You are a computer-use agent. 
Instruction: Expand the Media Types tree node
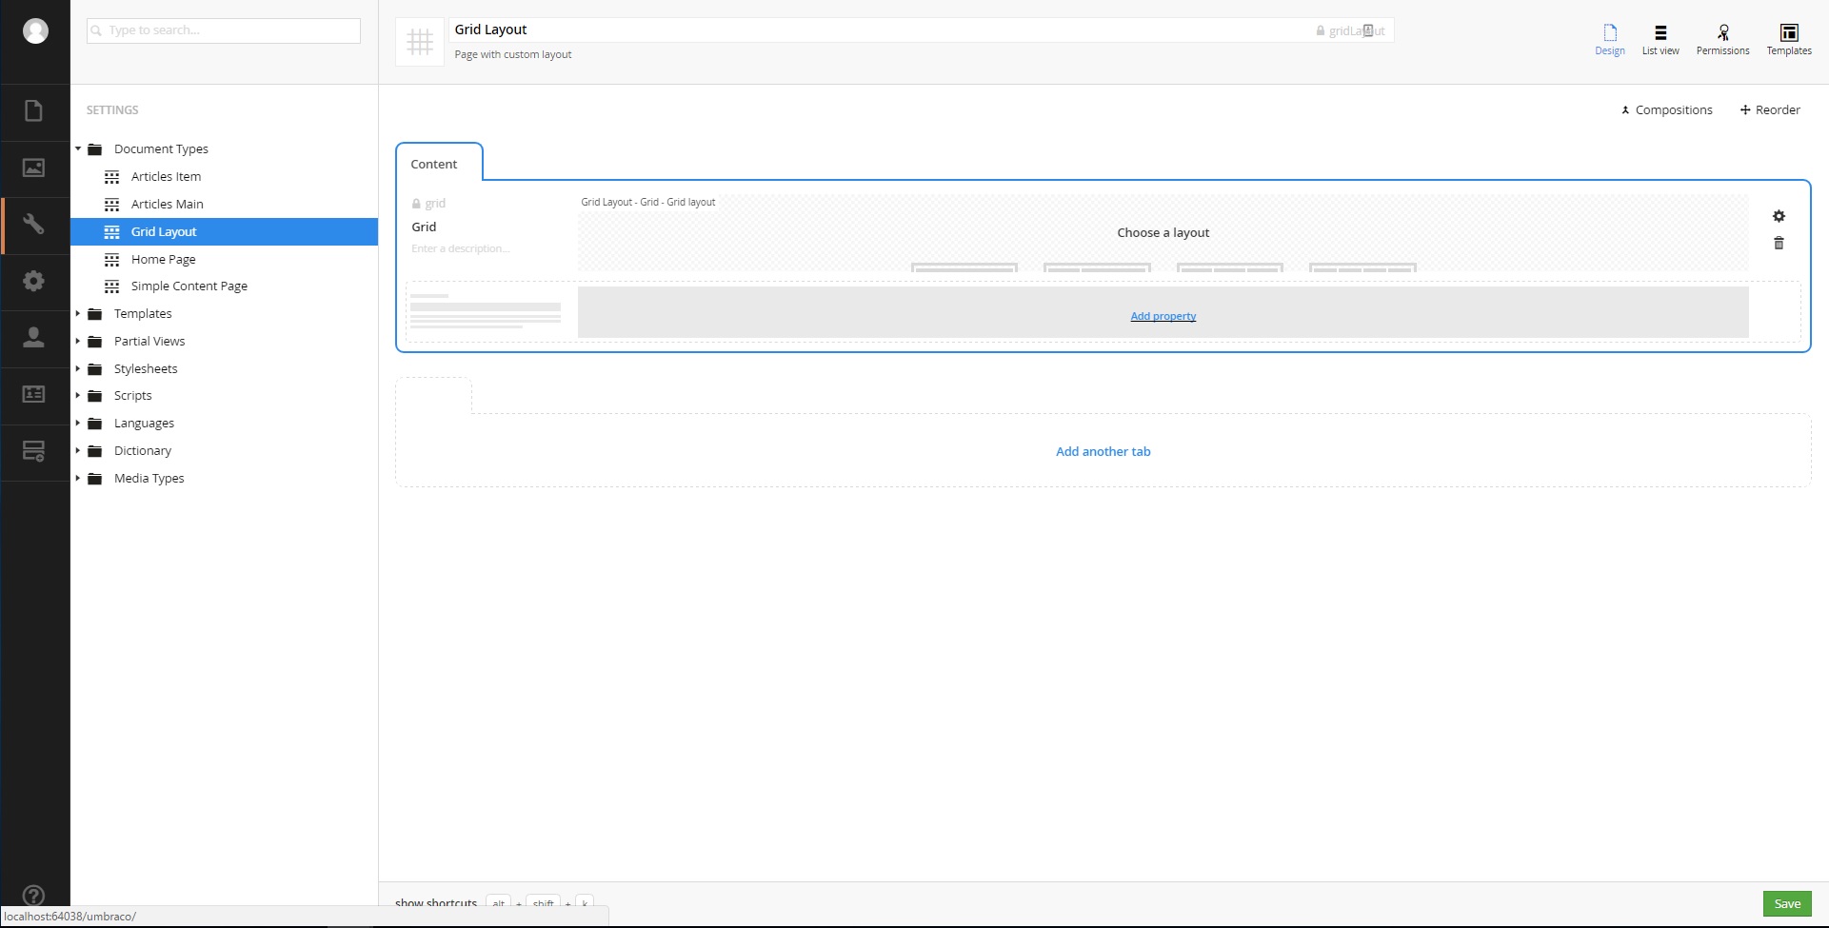click(78, 479)
